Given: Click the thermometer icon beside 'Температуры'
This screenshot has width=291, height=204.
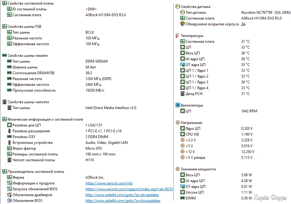Looking at the screenshot, I should coord(177,35).
